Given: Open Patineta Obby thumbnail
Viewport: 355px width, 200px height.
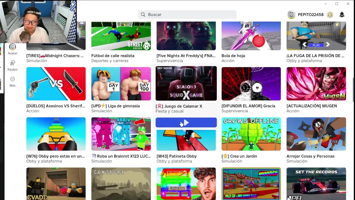Looking at the screenshot, I should pos(186,140).
